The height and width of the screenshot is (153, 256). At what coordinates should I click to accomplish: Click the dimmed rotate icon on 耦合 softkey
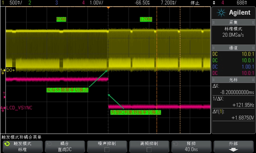49,144
